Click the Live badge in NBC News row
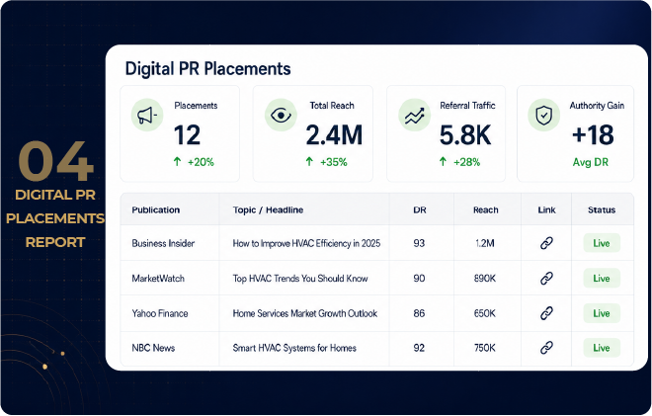Viewport: 652px width, 416px height. [602, 348]
